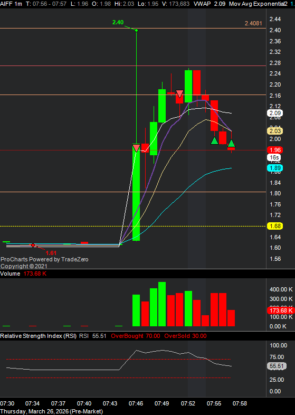Image resolution: width=295 pixels, height=415 pixels.
Task: Click the 2.44 price axis label
Action: click(x=275, y=19)
